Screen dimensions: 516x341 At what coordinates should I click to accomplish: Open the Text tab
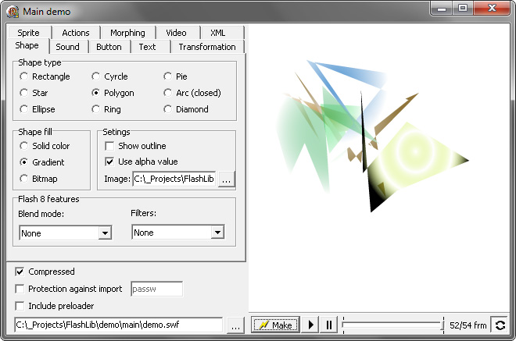[x=148, y=47]
